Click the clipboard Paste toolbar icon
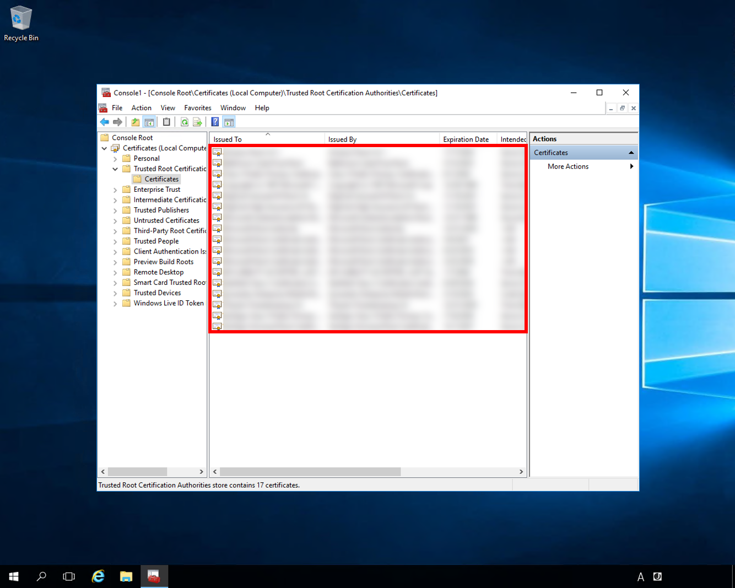The height and width of the screenshot is (588, 735). 166,122
